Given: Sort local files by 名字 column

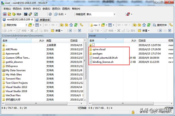Looking at the screenshot, I should coord(16,40).
